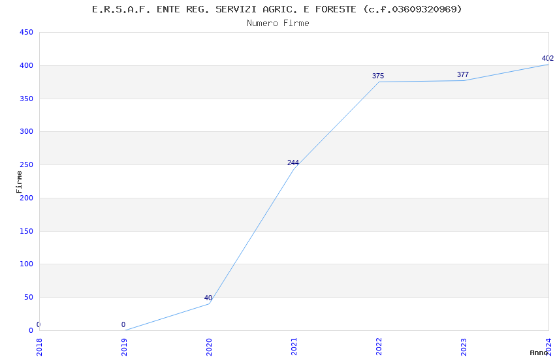Image resolution: width=555 pixels, height=359 pixels.
Task: Click the 400 y-axis tick label
Action: [x=27, y=66]
